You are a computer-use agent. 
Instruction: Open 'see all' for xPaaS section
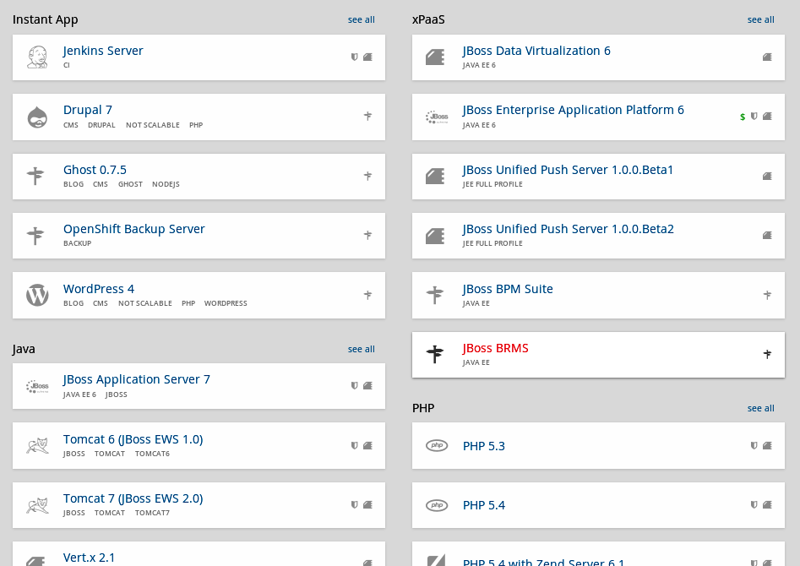760,19
